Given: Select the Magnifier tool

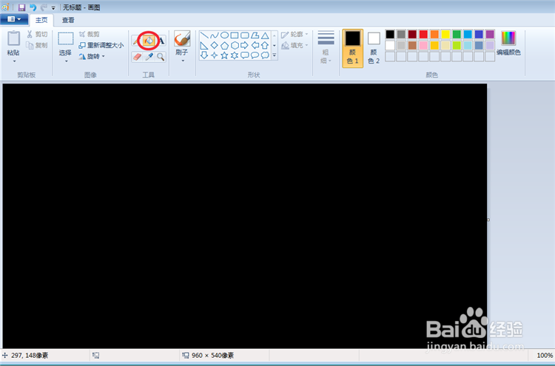Looking at the screenshot, I should [161, 57].
